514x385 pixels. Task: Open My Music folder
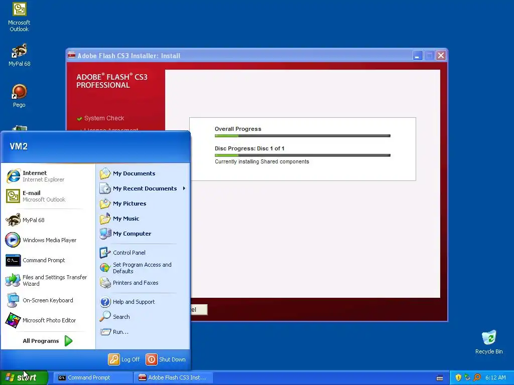point(119,219)
